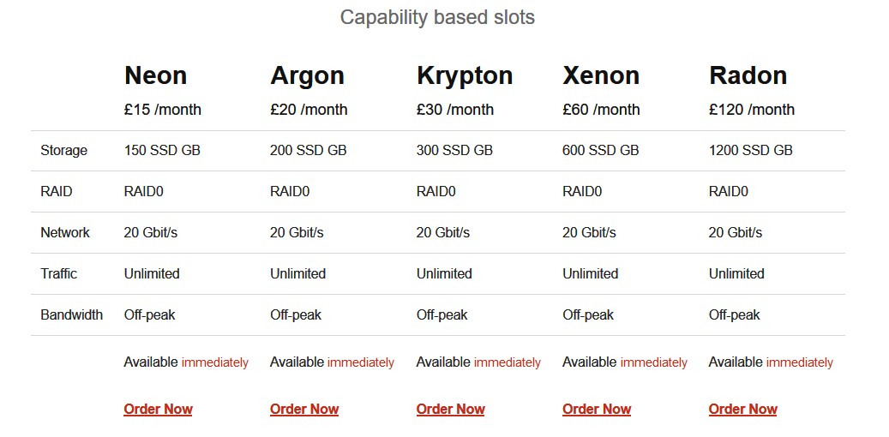Click the £120 /month price text

point(751,110)
